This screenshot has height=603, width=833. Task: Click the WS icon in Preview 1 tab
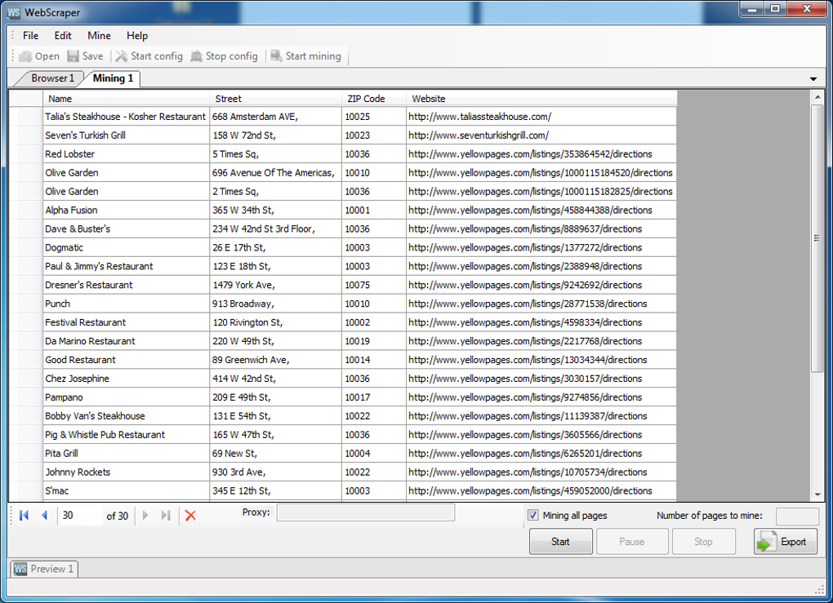click(20, 569)
